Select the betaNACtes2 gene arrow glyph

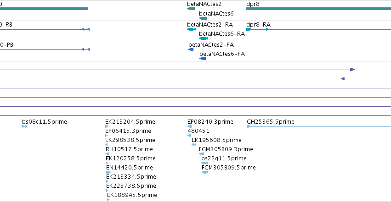(191, 9)
